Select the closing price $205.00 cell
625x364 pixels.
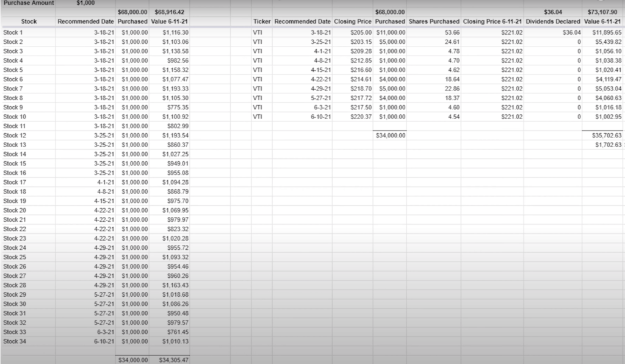361,32
